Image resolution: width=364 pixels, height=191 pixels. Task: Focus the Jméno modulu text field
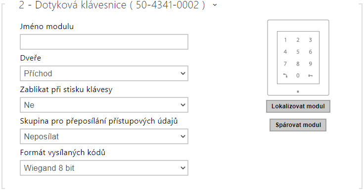pos(104,42)
